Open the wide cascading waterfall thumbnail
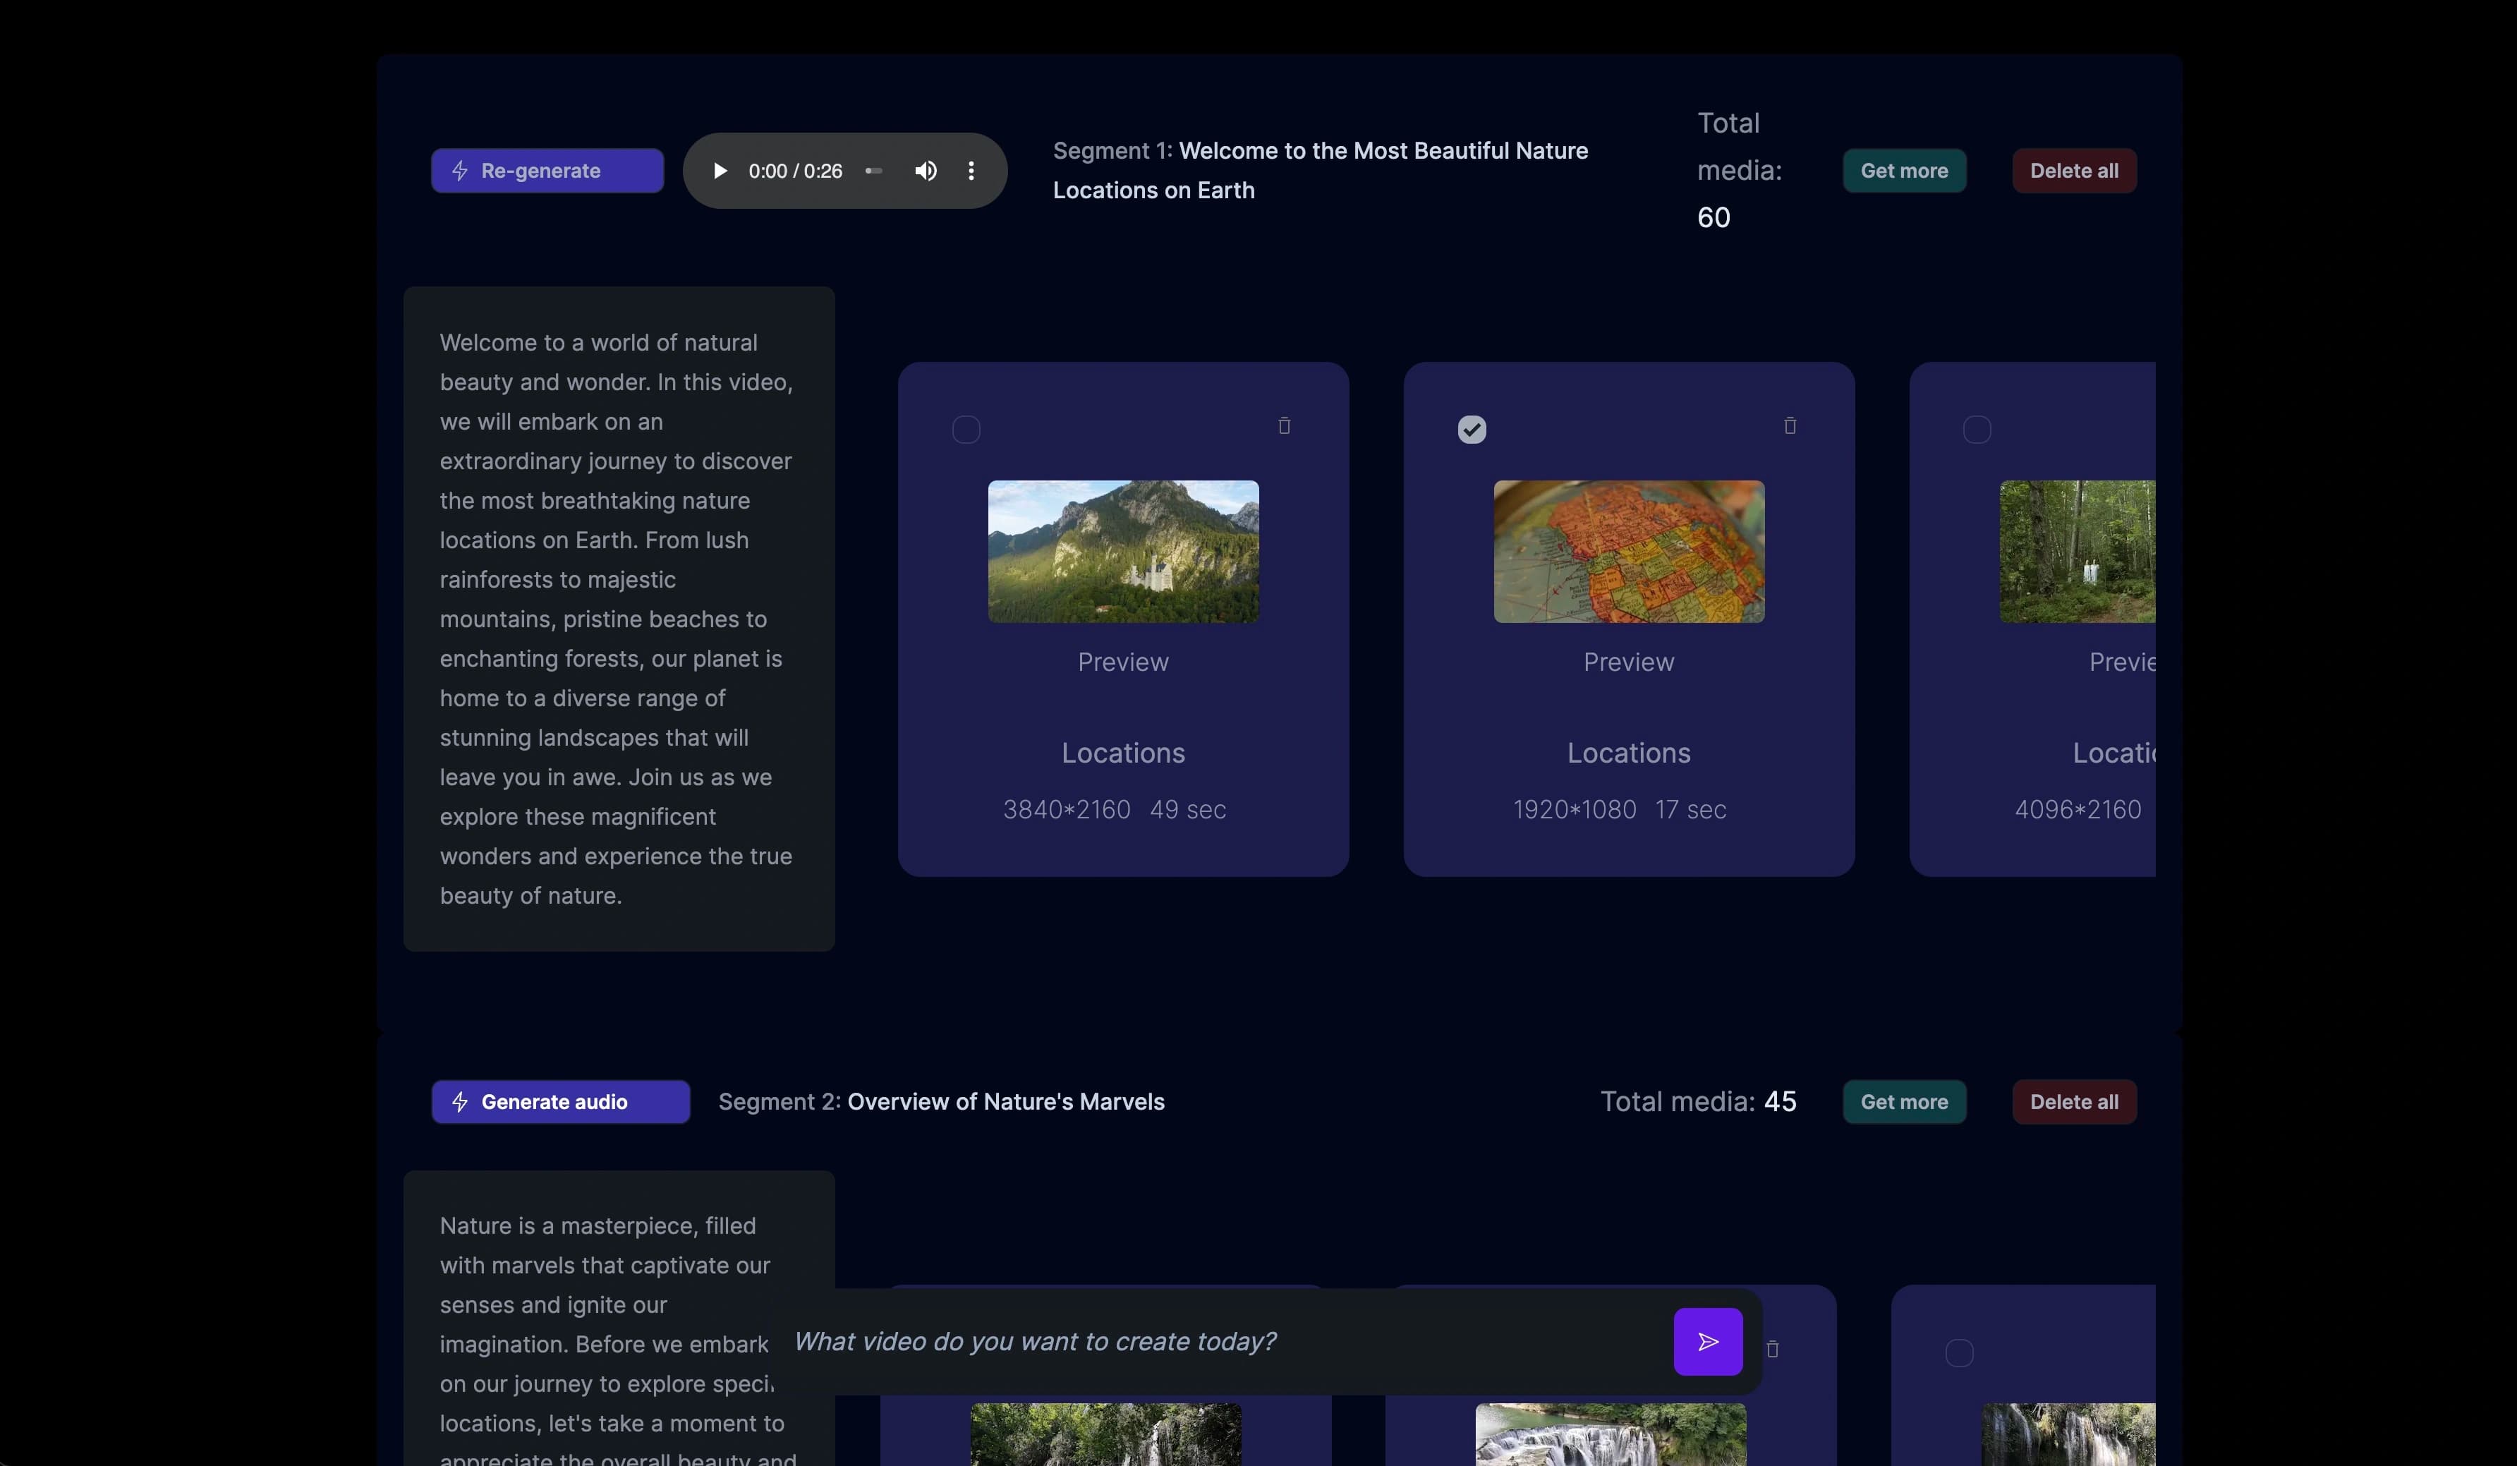The height and width of the screenshot is (1466, 2517). (x=1610, y=1434)
